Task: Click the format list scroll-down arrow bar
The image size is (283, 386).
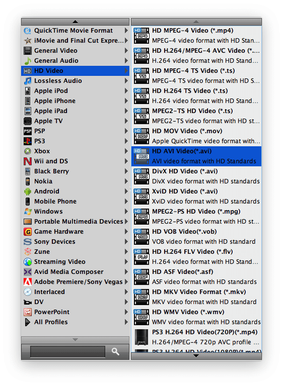Action: point(196,356)
